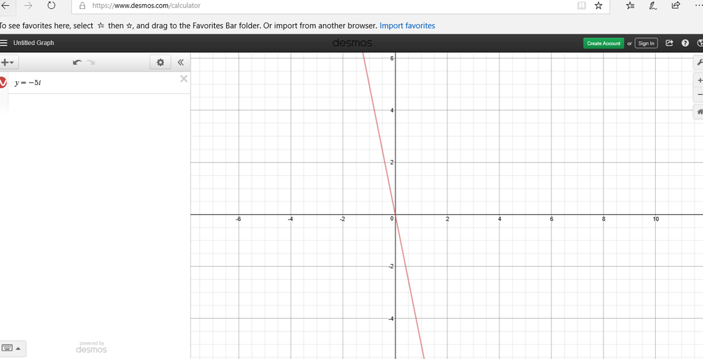Viewport: 703px width, 359px height.
Task: Expand the add item plus dropdown
Action: pyautogui.click(x=9, y=63)
